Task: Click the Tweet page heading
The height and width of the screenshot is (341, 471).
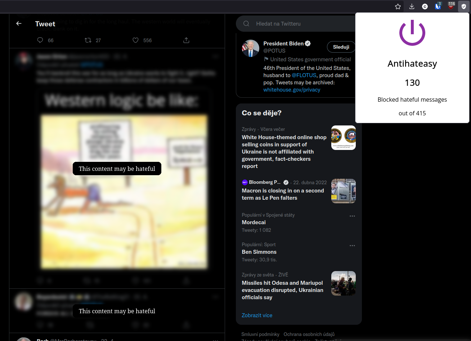Action: 45,24
